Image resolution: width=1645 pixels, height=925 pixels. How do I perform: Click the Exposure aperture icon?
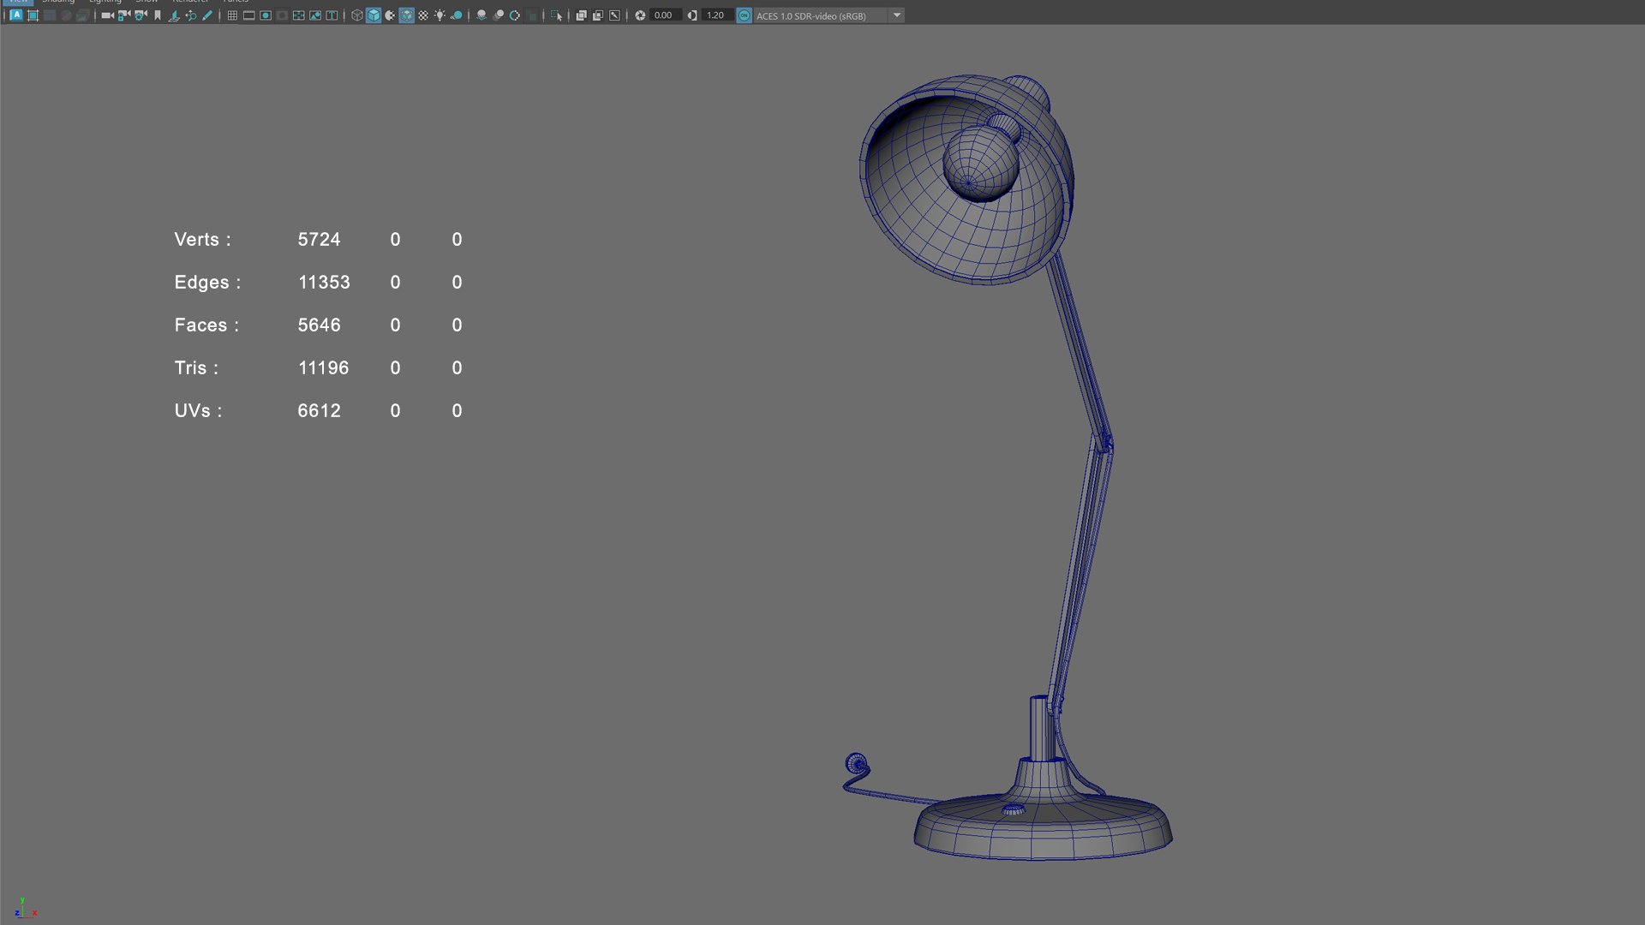pos(640,15)
